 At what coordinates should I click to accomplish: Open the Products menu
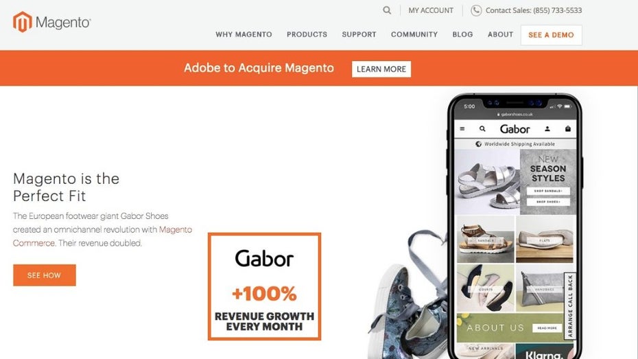307,34
